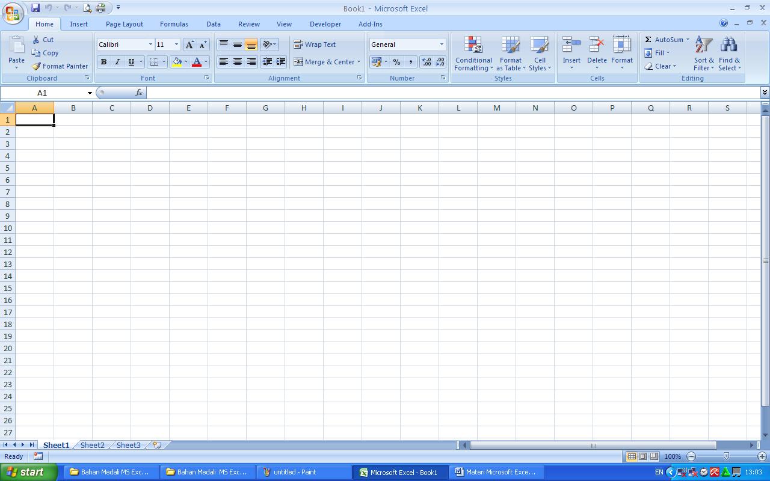The height and width of the screenshot is (481, 770).
Task: Open the font size dropdown
Action: point(176,44)
